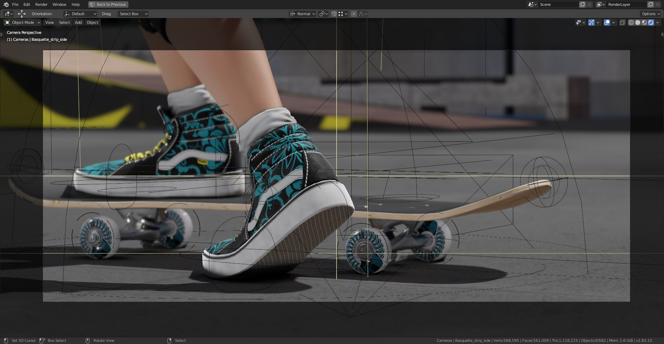Click the v2.83.15 version text

[644, 341]
